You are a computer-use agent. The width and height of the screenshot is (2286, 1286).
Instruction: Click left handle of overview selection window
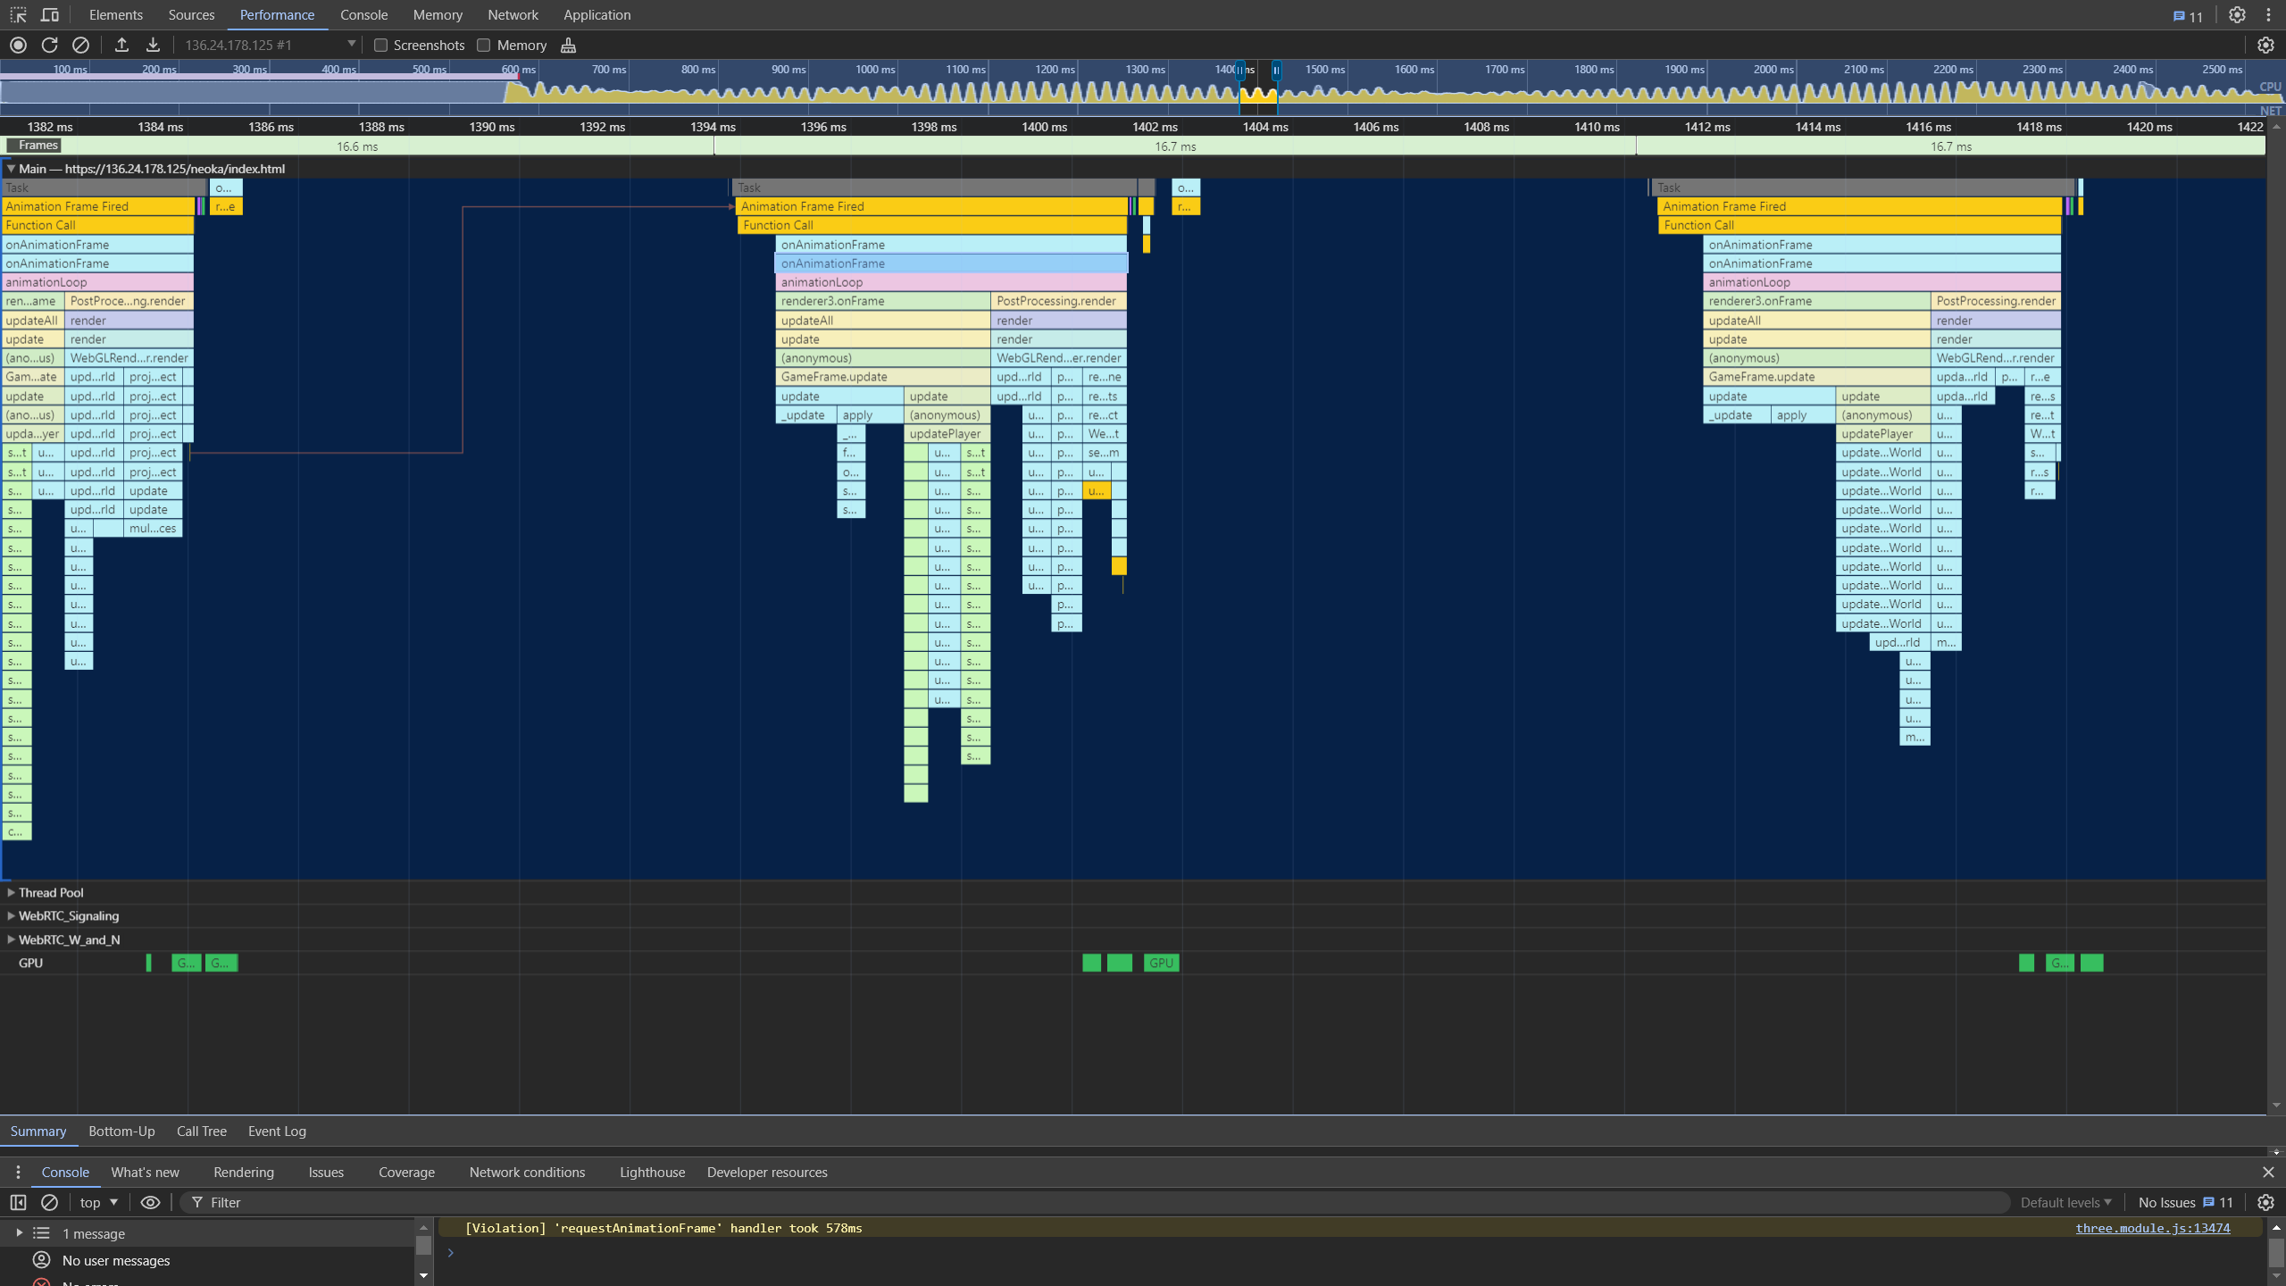point(1239,70)
